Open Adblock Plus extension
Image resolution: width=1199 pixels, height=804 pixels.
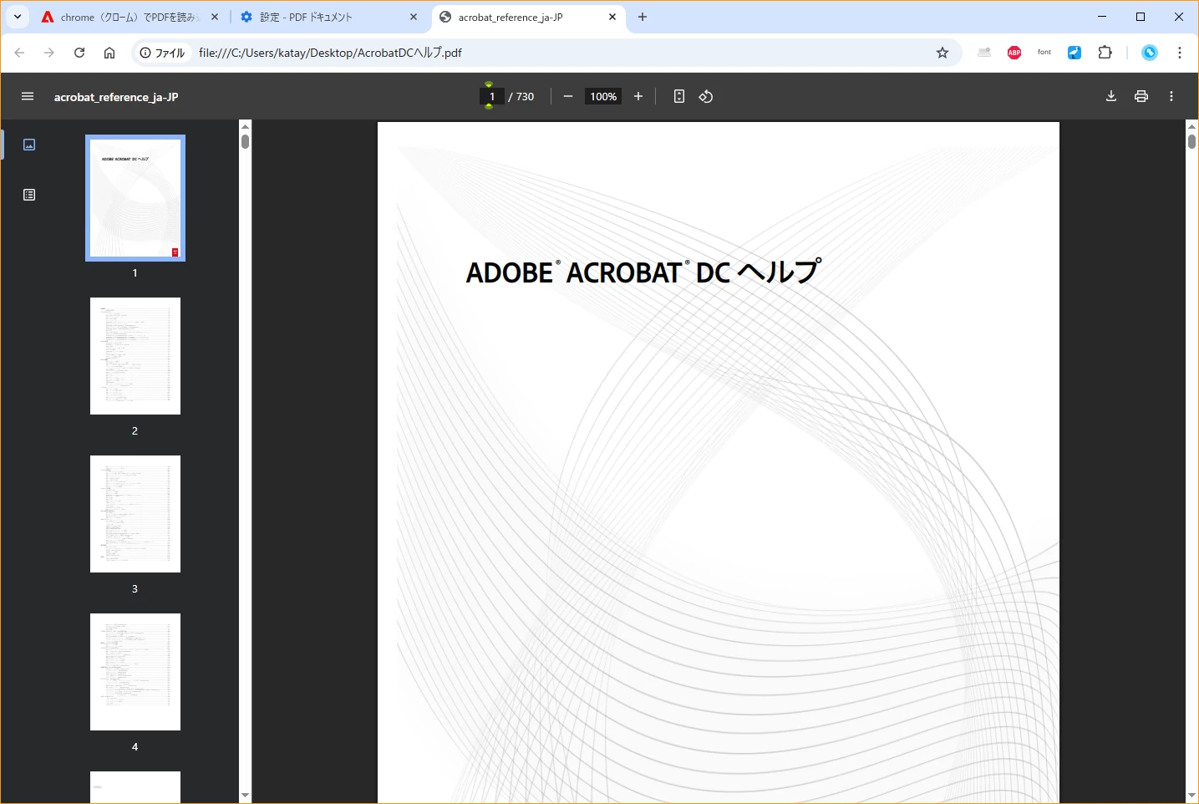click(x=1014, y=53)
